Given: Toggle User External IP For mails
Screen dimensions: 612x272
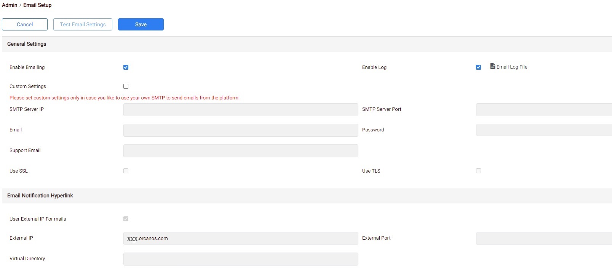Looking at the screenshot, I should coord(126,219).
